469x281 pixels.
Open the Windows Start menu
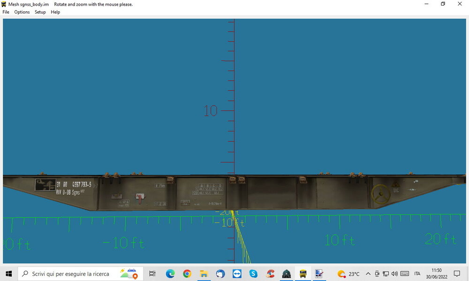pyautogui.click(x=8, y=274)
